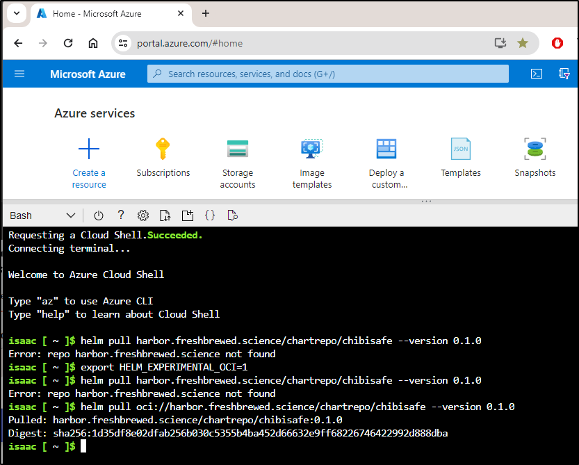
Task: Click the Cloud Shell pane resize handle dots
Action: point(427,202)
